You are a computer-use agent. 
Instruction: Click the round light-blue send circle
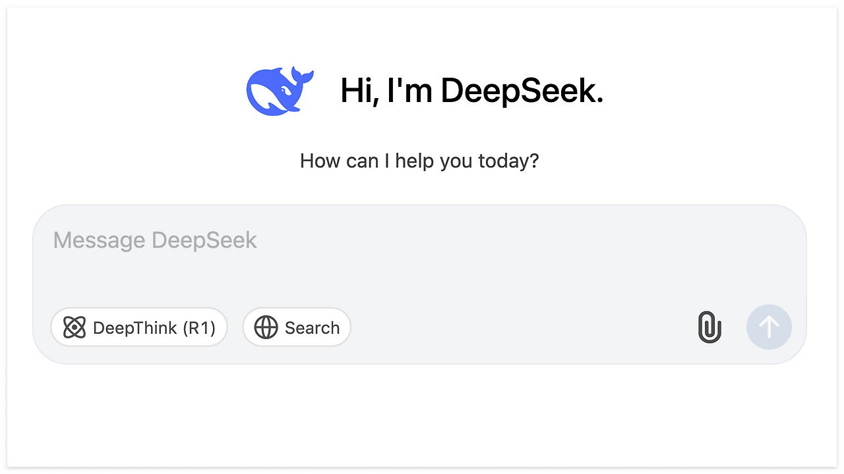point(769,327)
